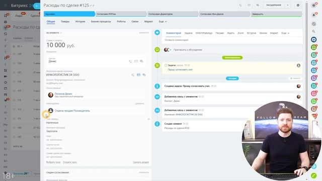Open the Роботы tab
Image resolution: width=322 pixels, height=181 pixels.
pos(121,22)
